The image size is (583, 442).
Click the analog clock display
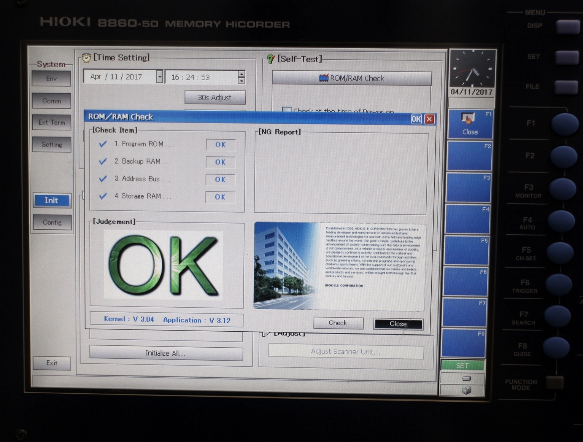[x=473, y=69]
